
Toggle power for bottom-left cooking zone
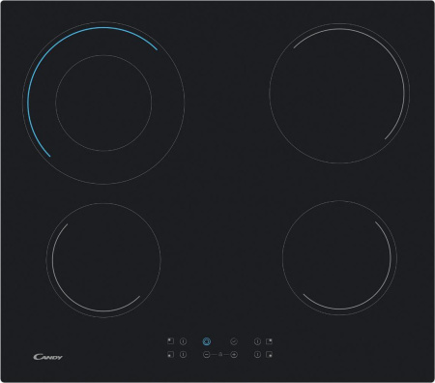pos(183,355)
